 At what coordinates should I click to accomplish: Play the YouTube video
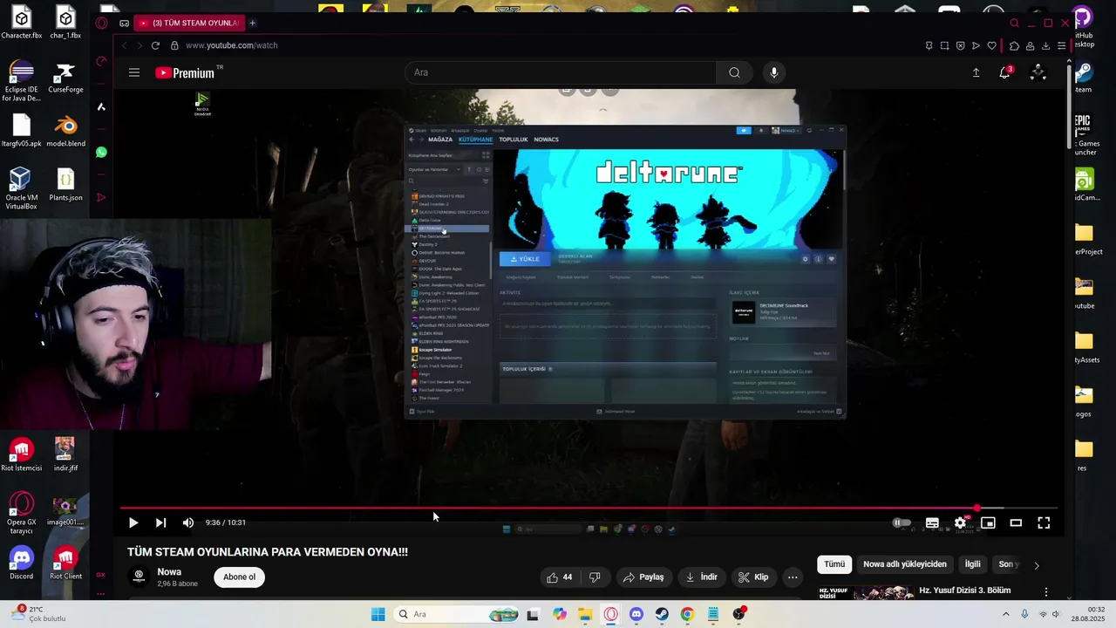click(x=133, y=522)
